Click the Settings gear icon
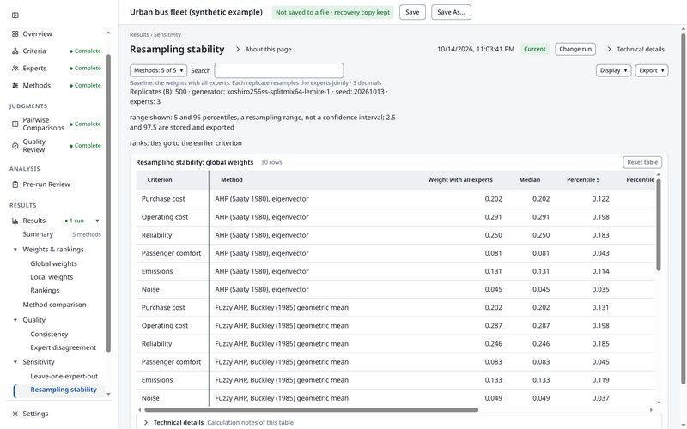Viewport: 687px width, 429px height. tap(15, 414)
